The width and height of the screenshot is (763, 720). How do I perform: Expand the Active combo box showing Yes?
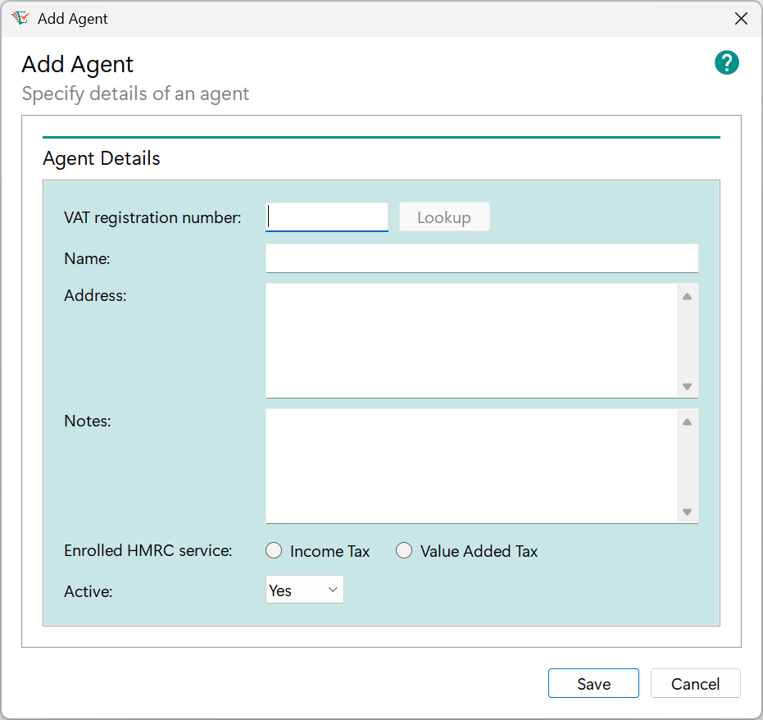pos(304,589)
